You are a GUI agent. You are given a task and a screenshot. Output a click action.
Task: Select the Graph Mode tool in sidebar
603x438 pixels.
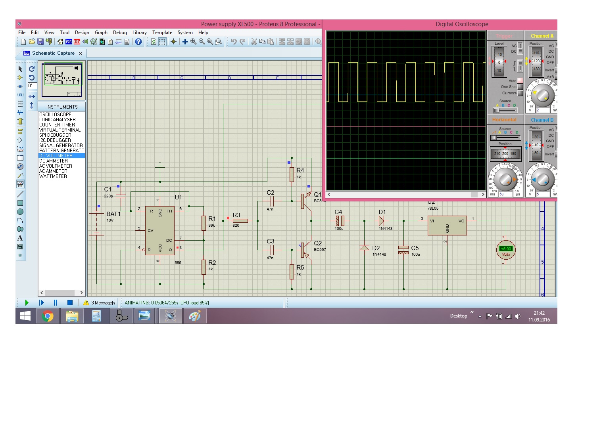pyautogui.click(x=20, y=149)
